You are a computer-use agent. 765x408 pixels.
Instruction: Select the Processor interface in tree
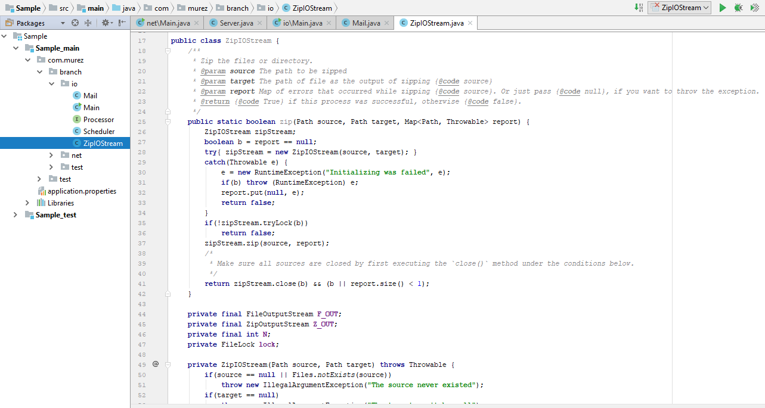tap(65, 120)
